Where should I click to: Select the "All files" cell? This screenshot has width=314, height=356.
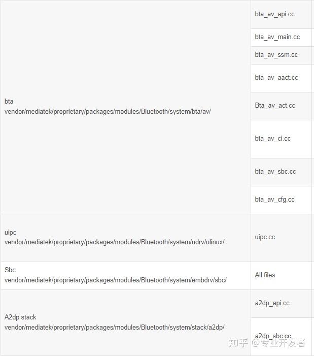(x=265, y=275)
